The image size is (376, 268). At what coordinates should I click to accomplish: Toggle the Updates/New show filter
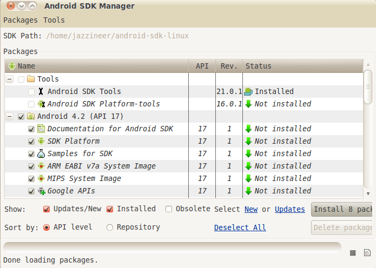pos(47,209)
